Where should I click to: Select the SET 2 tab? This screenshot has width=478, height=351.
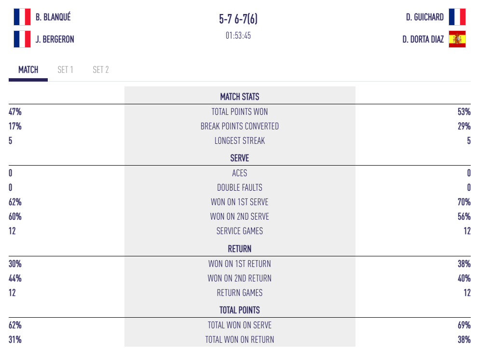[100, 70]
